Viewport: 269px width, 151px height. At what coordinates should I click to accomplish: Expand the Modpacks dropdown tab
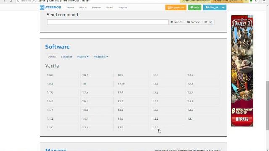[x=101, y=57]
